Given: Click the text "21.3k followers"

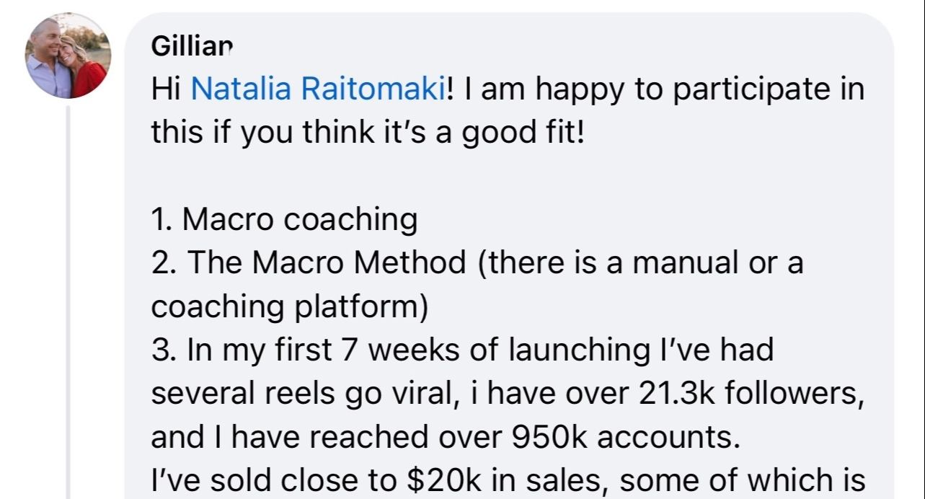Looking at the screenshot, I should point(751,394).
